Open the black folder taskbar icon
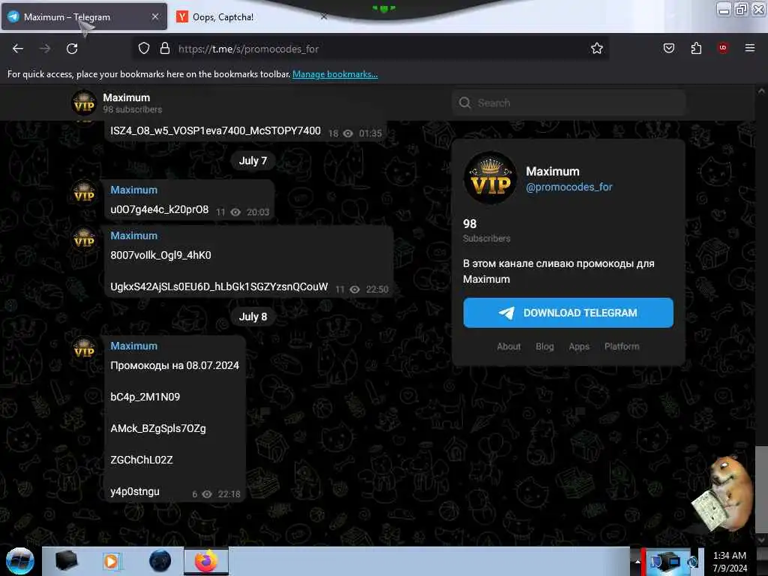 (x=66, y=561)
